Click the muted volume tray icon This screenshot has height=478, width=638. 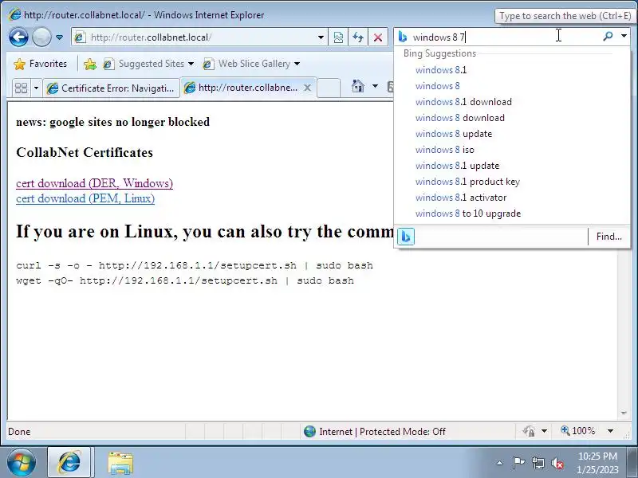coord(557,463)
